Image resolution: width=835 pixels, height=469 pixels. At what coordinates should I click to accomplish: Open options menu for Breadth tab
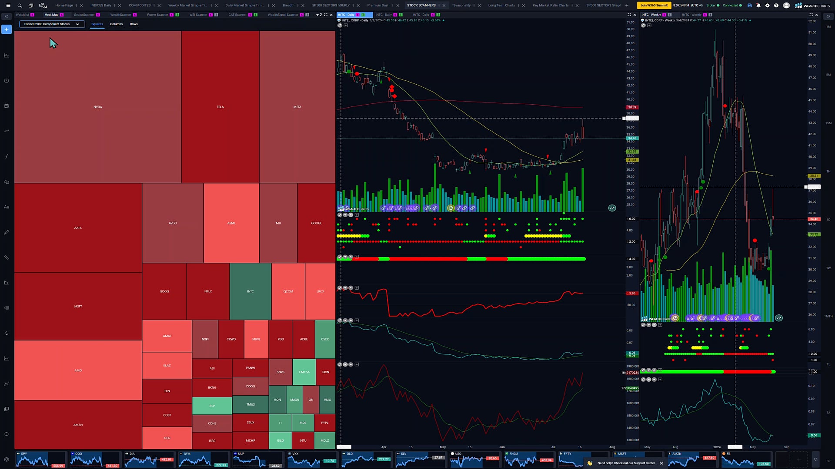298,6
